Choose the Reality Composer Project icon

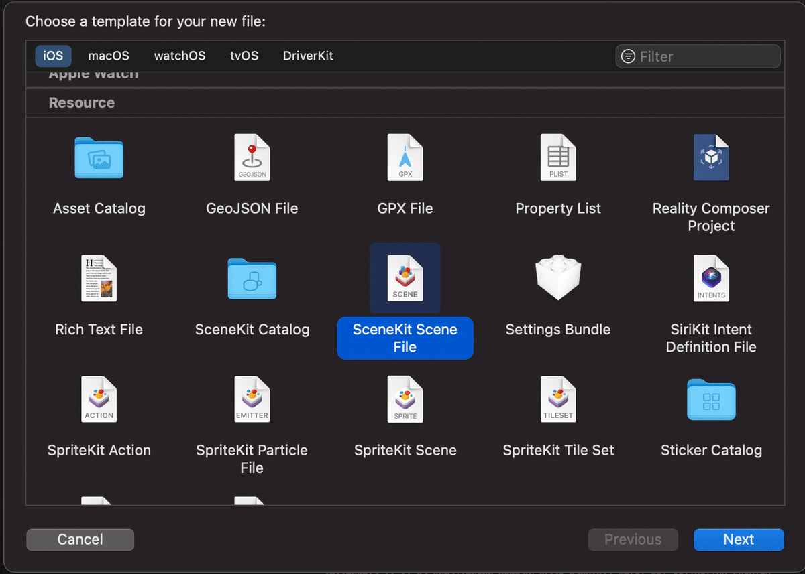click(x=711, y=157)
